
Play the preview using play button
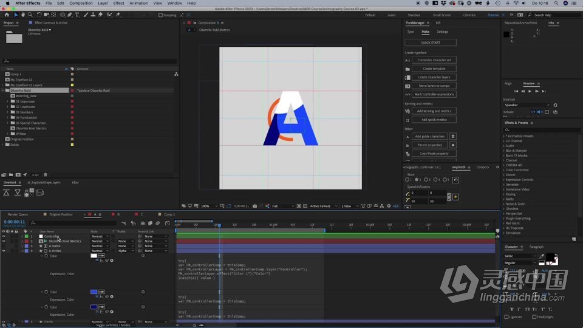tap(530, 91)
